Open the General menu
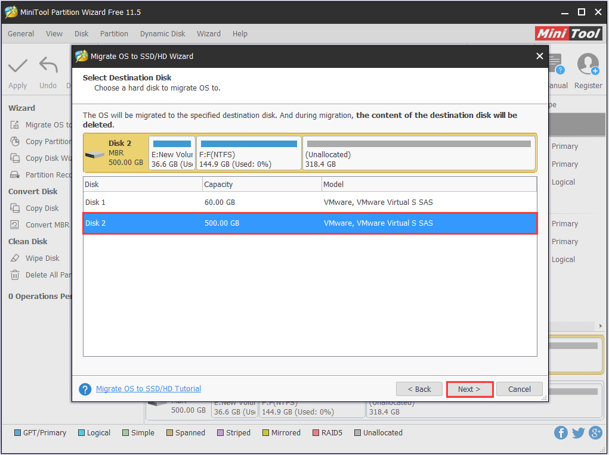The height and width of the screenshot is (455, 609). [x=21, y=34]
